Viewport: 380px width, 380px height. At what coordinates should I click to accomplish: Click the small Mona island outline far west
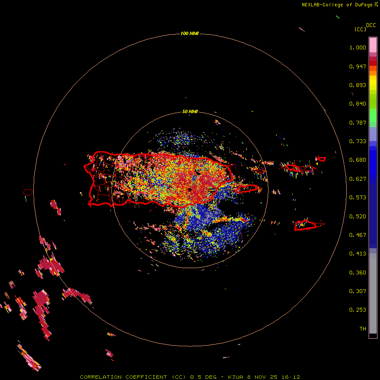point(28,192)
